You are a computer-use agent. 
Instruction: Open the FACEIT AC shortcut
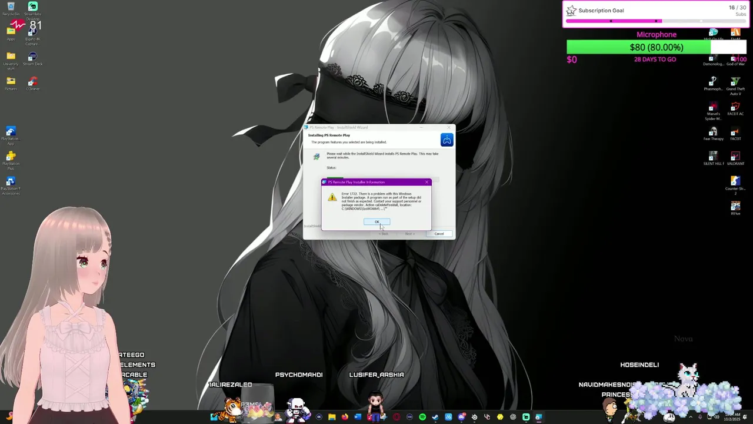coord(735,108)
